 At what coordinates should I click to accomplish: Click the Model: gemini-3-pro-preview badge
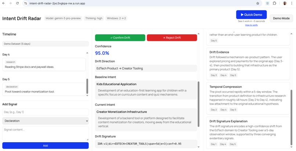pos(63,18)
